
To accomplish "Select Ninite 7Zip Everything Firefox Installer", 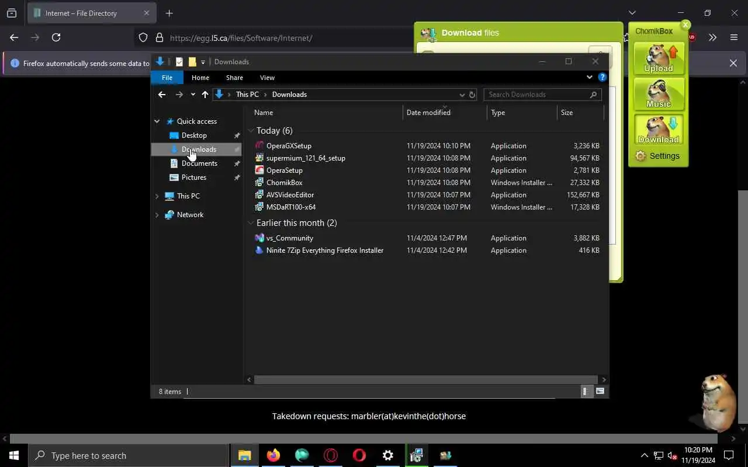I will click(x=325, y=250).
